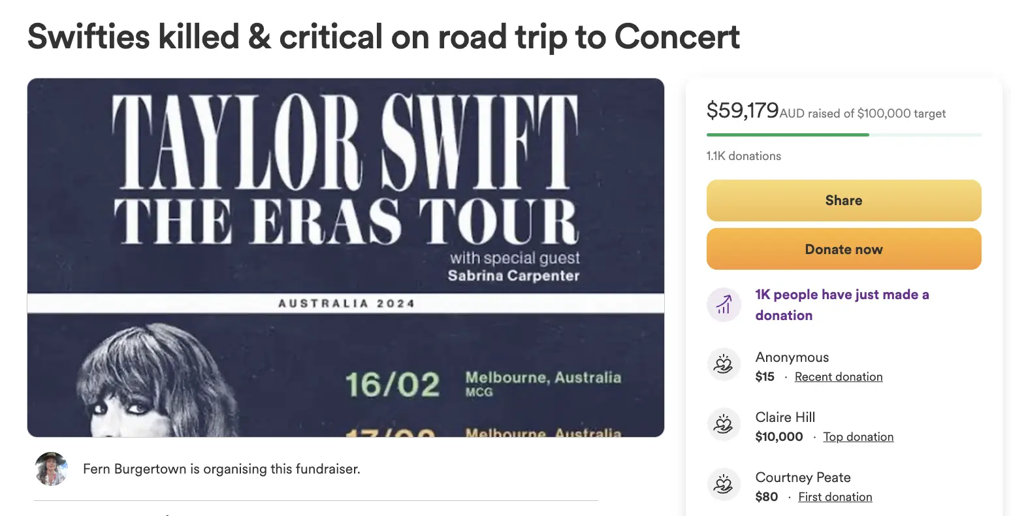The height and width of the screenshot is (516, 1011).
Task: Select donor name Claire Hill
Action: tap(785, 417)
